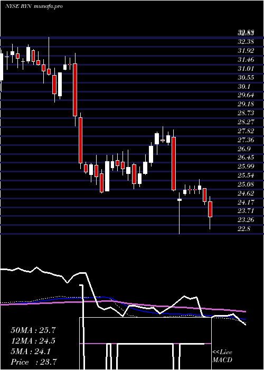Image resolution: width=264 pixels, height=370 pixels.
Task: Click the tall red candle falling from 31 to 29
Action: tap(75, 90)
